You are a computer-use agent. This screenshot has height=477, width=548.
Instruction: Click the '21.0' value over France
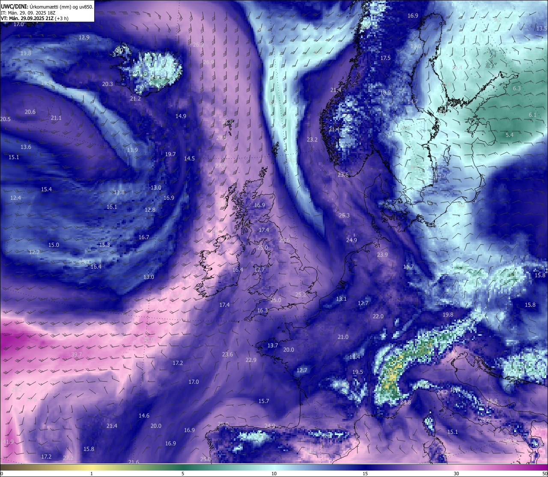click(x=343, y=337)
